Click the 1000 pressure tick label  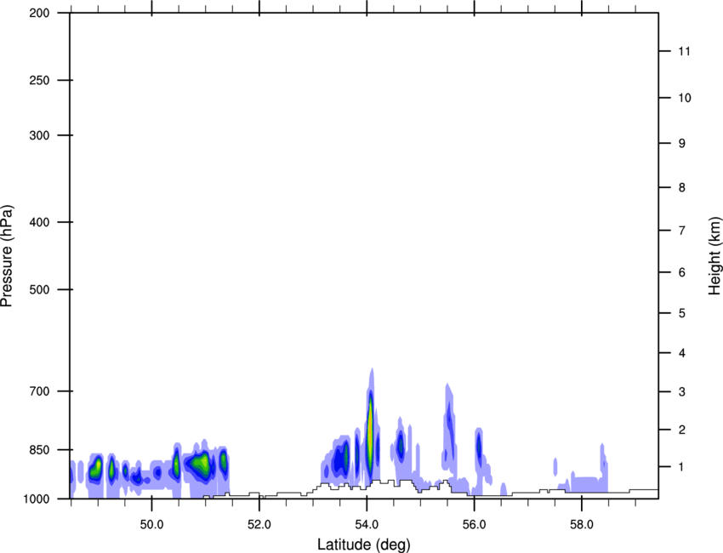(x=37, y=499)
